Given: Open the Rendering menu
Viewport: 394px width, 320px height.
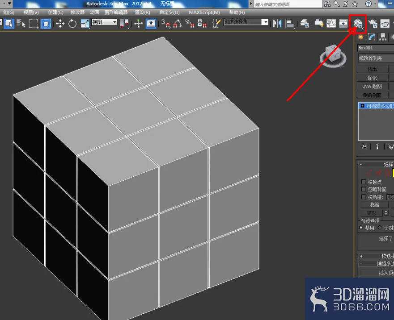Looking at the screenshot, I should click(142, 12).
